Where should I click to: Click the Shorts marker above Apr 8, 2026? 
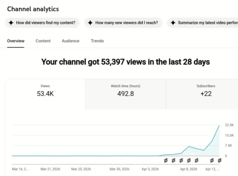pos(189,160)
